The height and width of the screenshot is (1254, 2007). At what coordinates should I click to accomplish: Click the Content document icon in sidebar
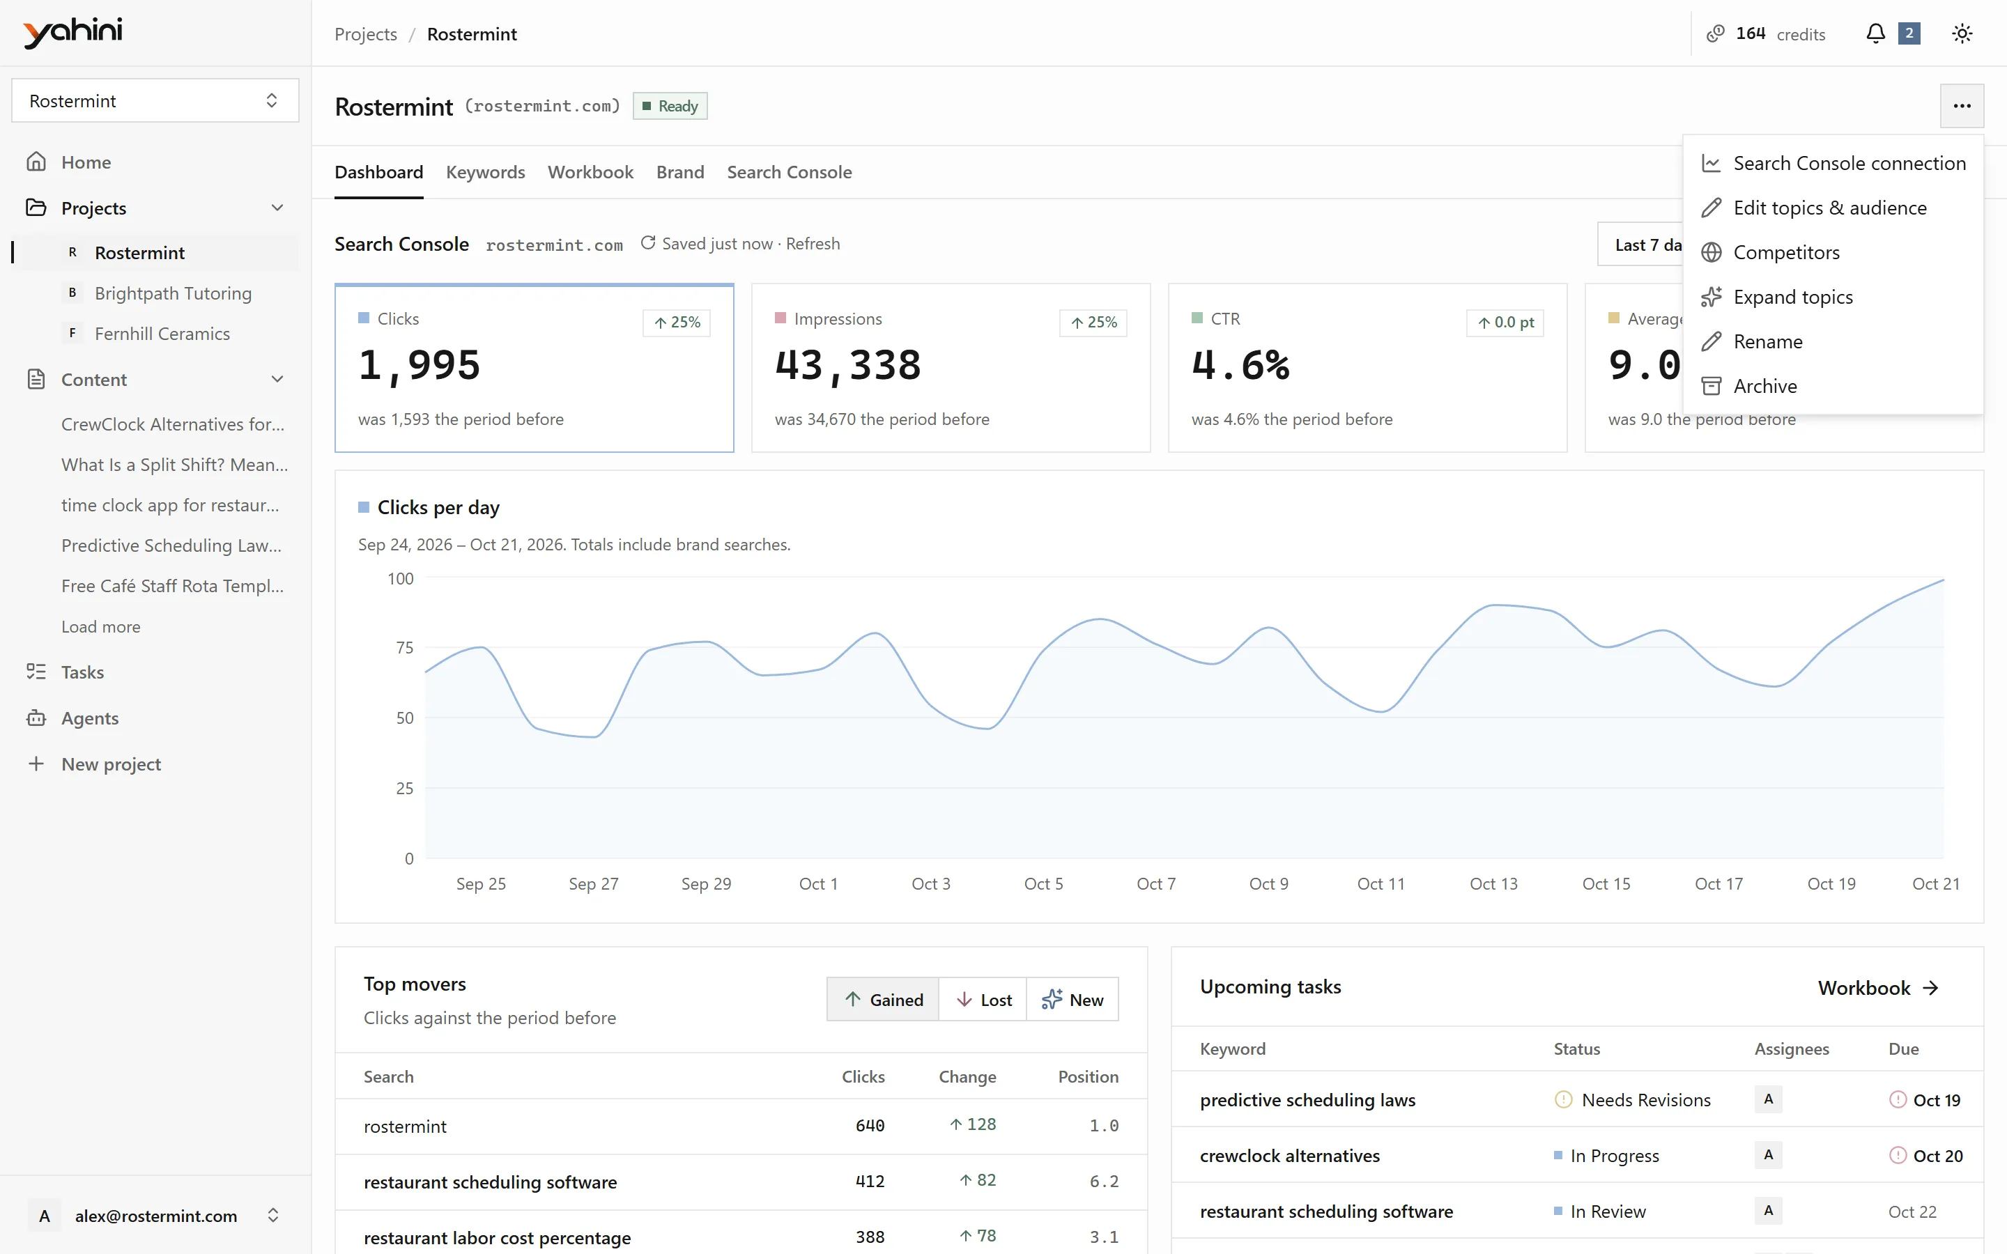(x=36, y=379)
